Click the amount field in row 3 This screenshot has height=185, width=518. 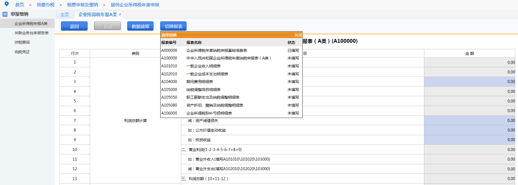coord(470,82)
